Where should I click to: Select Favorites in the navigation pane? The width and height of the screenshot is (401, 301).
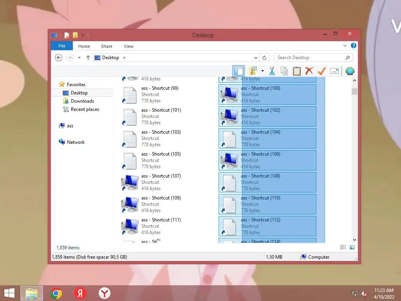76,85
